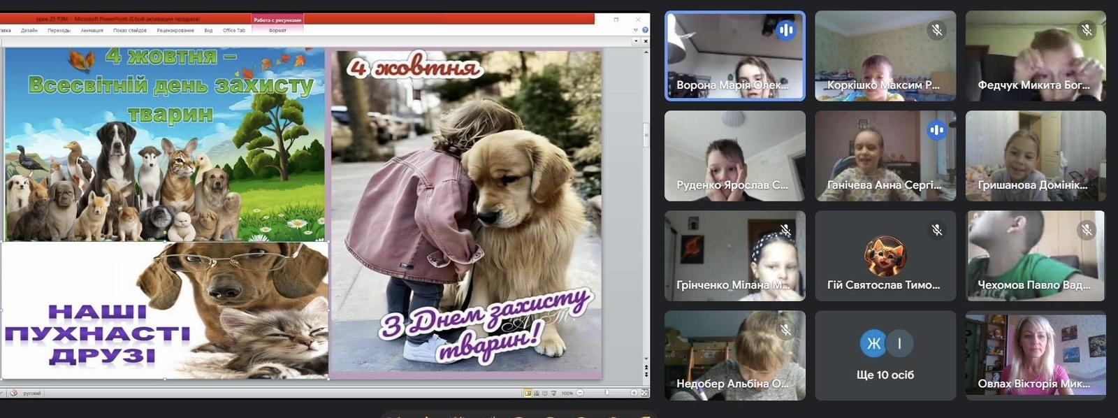Screen dimensions: 1118x418
Task: Click the 'Гришанова Домінік...' name label
Action: coord(1033,185)
